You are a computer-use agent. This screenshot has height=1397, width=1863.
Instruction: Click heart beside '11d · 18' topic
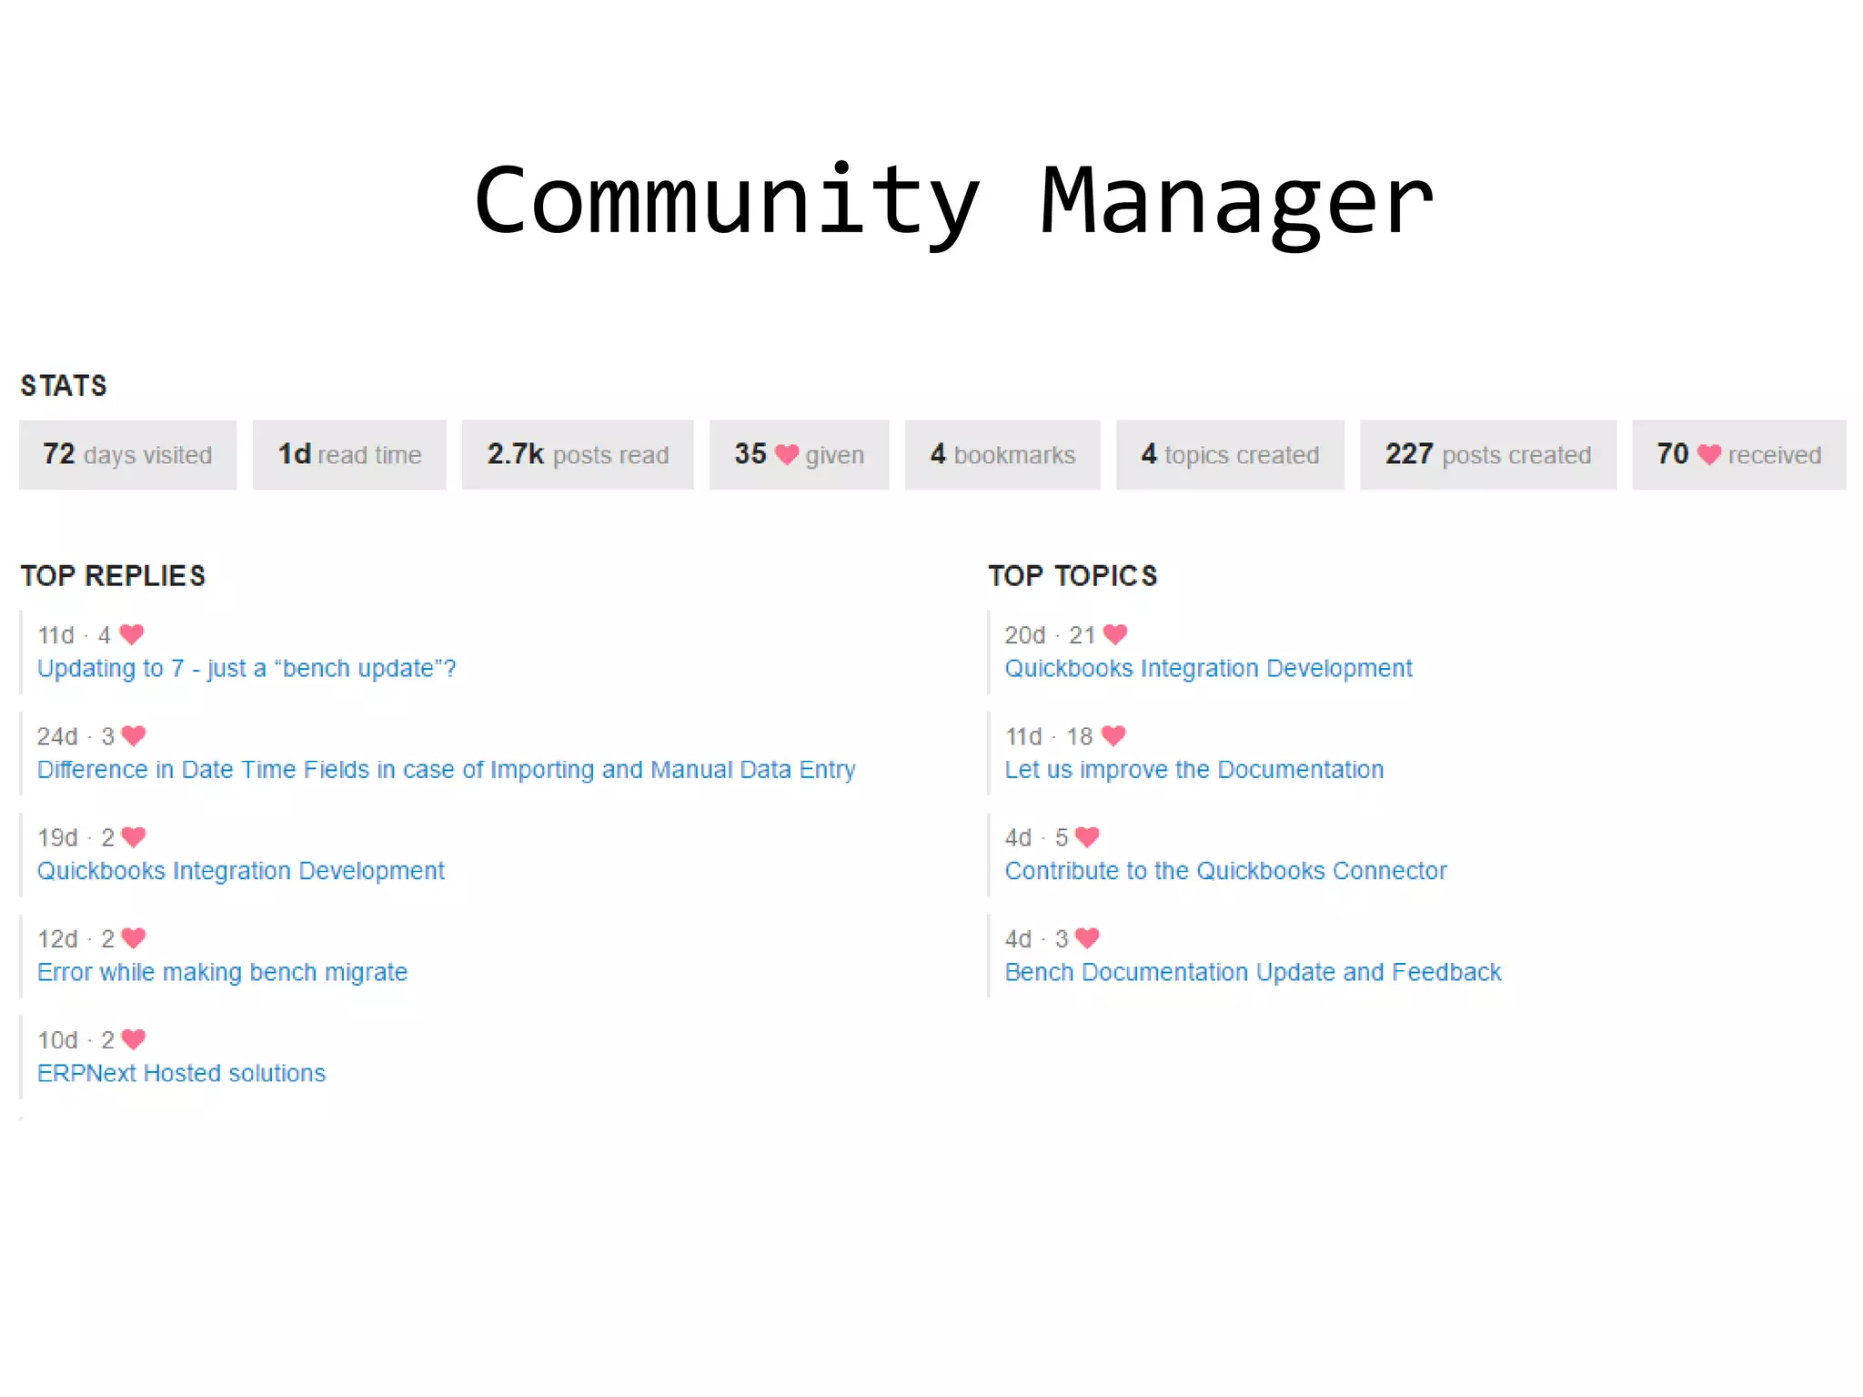pyautogui.click(x=1113, y=735)
